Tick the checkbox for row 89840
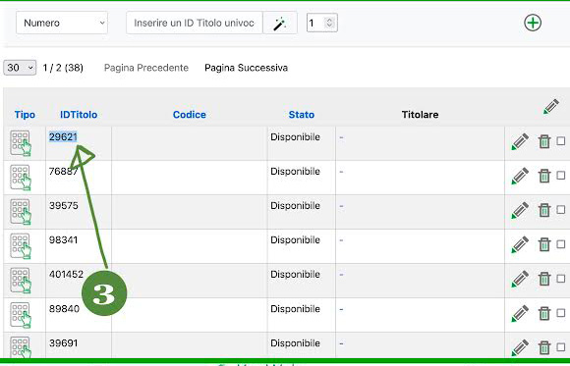 [x=561, y=313]
